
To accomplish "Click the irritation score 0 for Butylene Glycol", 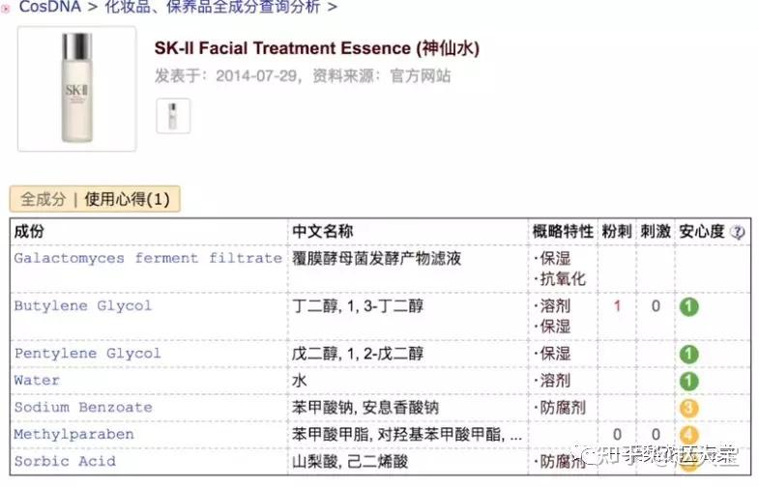I will (656, 306).
